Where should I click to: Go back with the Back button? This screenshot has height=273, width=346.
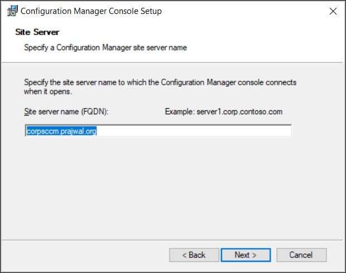tap(194, 255)
